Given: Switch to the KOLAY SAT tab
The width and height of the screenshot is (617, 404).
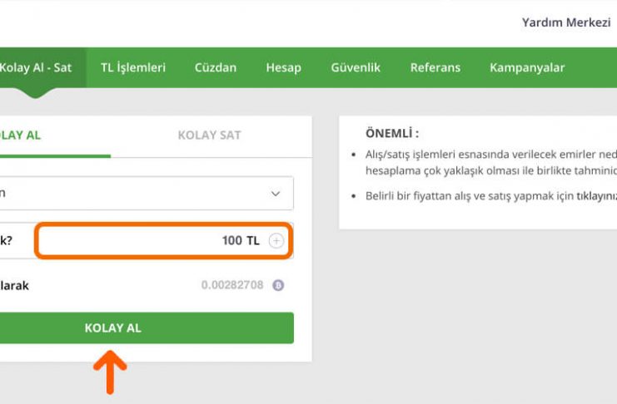Looking at the screenshot, I should (x=209, y=135).
